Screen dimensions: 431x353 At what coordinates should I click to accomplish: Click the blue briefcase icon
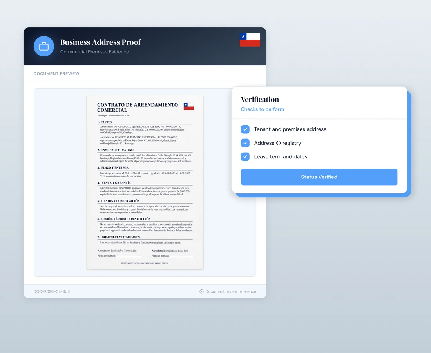pos(44,46)
